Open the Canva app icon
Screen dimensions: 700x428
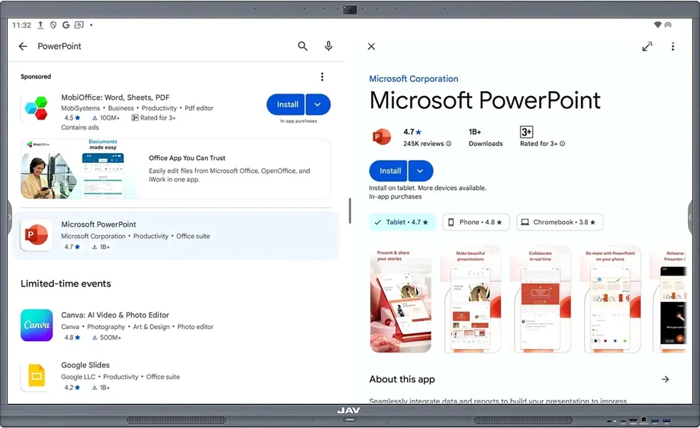(x=36, y=326)
